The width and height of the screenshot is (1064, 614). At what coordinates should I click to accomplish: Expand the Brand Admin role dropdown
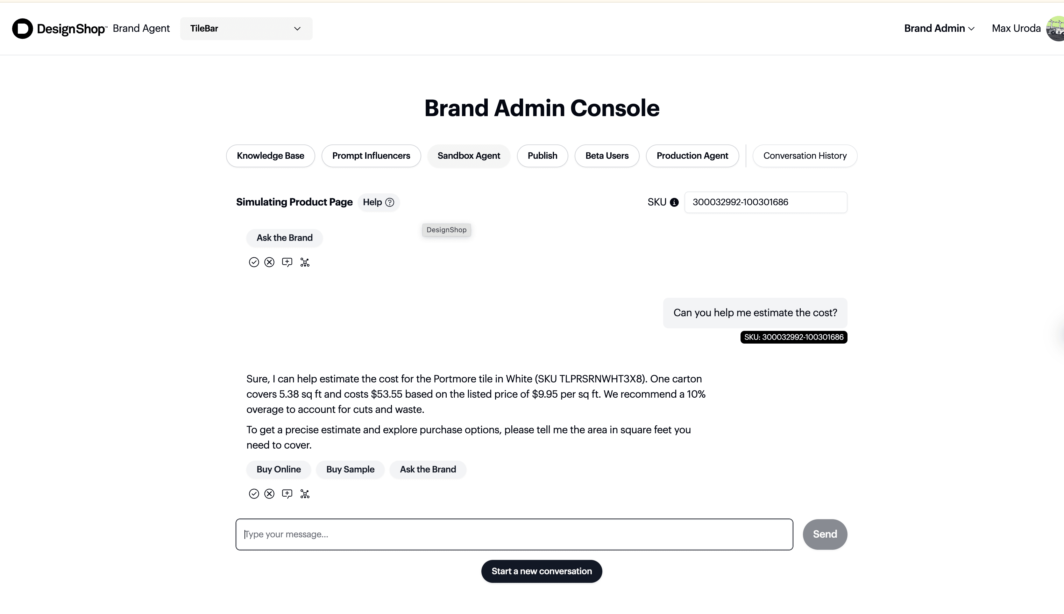click(938, 28)
